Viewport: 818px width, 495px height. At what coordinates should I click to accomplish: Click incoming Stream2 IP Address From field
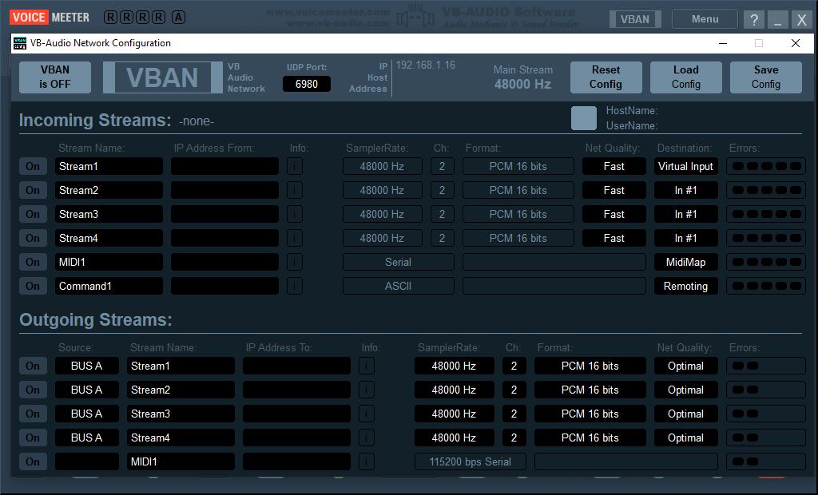click(x=224, y=190)
